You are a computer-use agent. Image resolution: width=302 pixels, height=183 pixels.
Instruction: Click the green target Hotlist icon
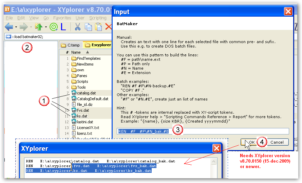point(54,27)
